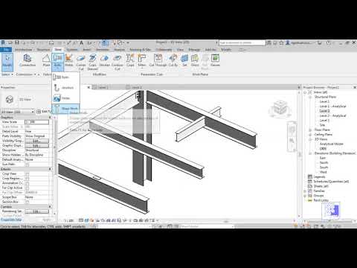
Task: Open the Properties help link
Action: tap(11, 220)
